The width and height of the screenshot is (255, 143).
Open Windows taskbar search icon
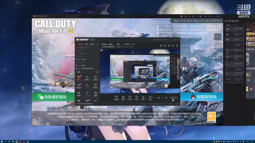[5, 141]
